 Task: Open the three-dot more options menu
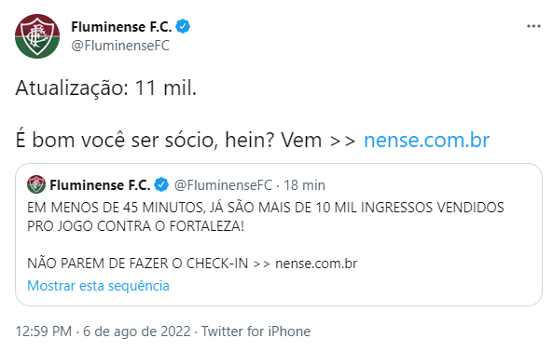pos(533,26)
